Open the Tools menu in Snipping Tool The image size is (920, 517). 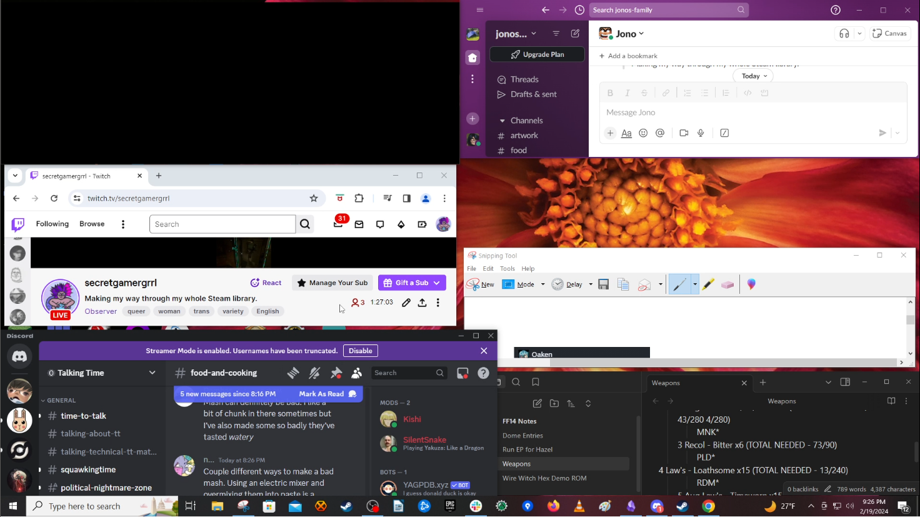[507, 269]
